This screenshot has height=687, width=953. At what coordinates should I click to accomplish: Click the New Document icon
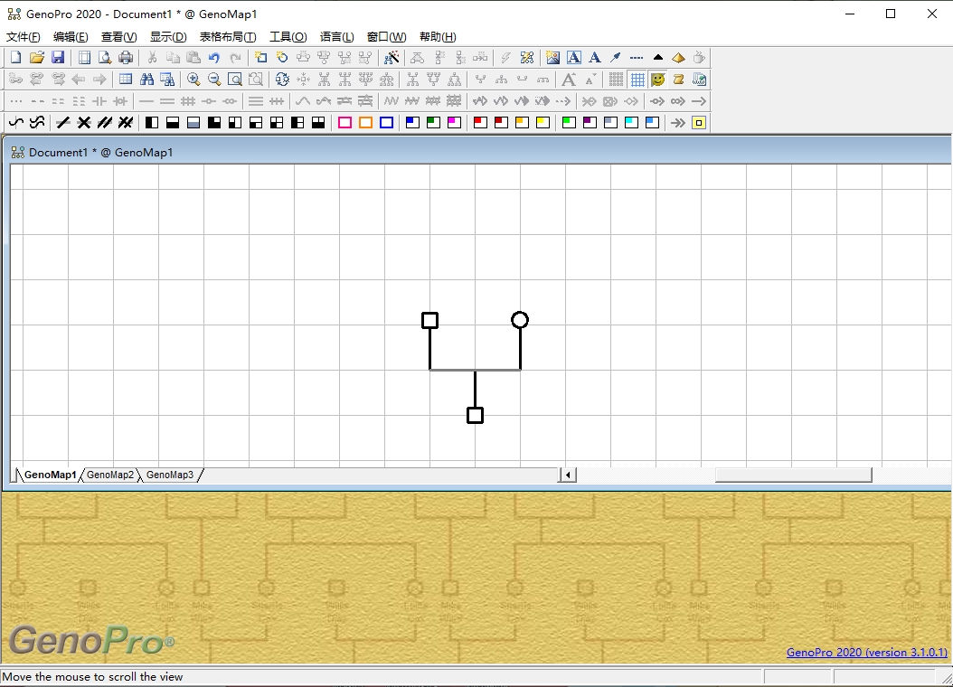[x=15, y=58]
